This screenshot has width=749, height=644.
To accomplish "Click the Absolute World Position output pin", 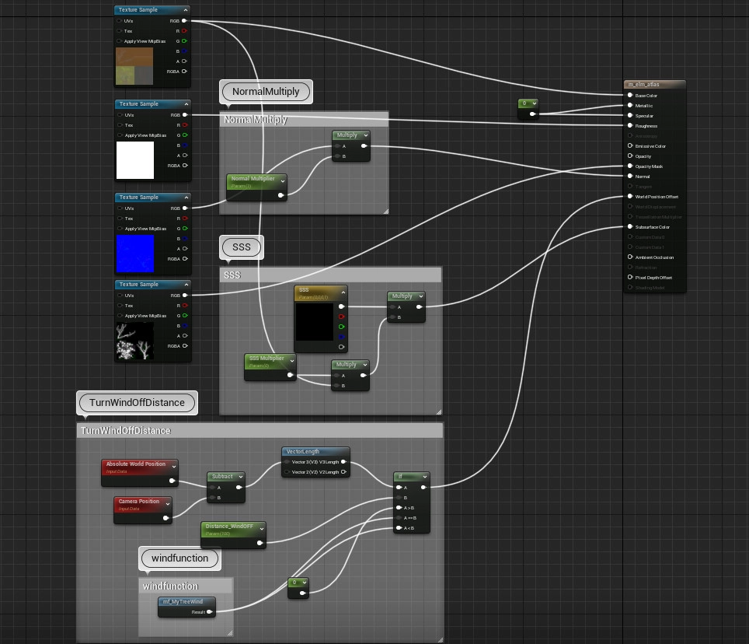I will 172,481.
